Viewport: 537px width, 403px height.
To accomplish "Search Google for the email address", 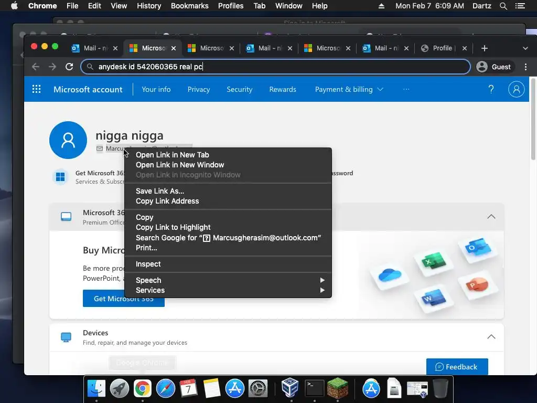I will coord(228,238).
